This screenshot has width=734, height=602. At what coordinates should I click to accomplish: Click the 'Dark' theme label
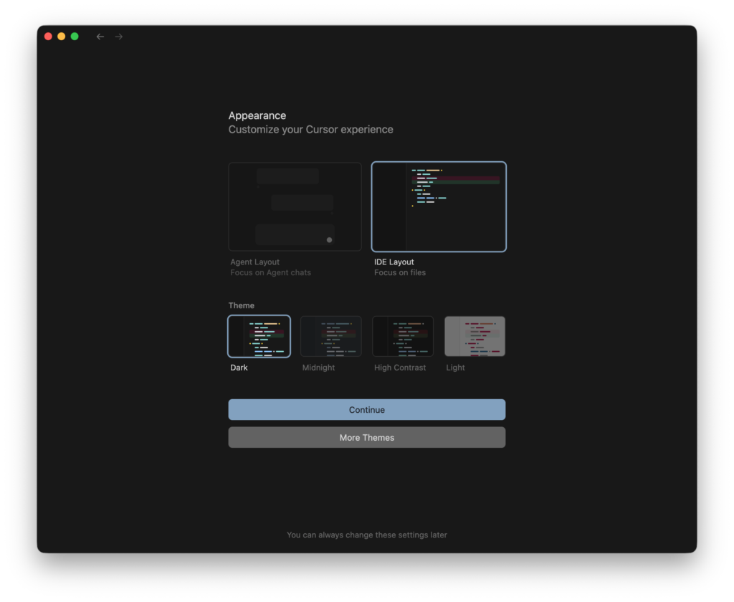[239, 368]
